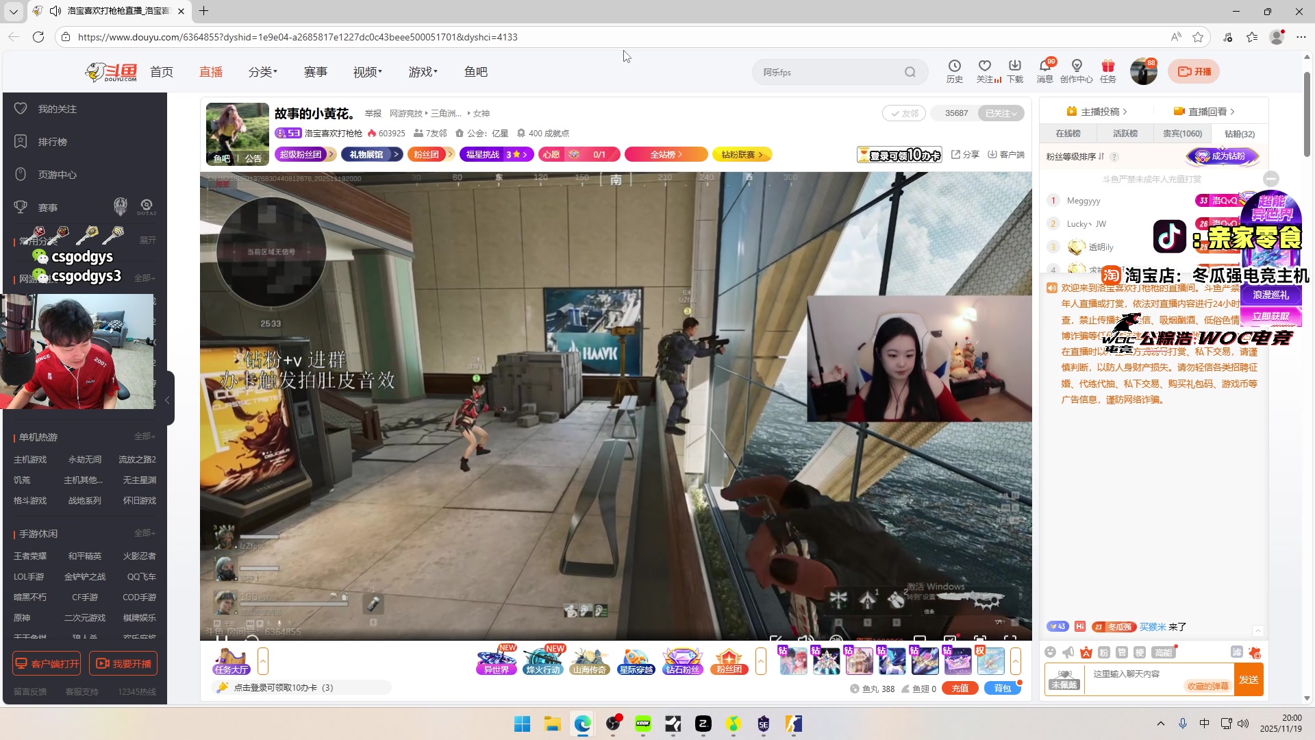This screenshot has height=740, width=1315.
Task: Switch to the 活跃榜 tab
Action: pyautogui.click(x=1125, y=134)
